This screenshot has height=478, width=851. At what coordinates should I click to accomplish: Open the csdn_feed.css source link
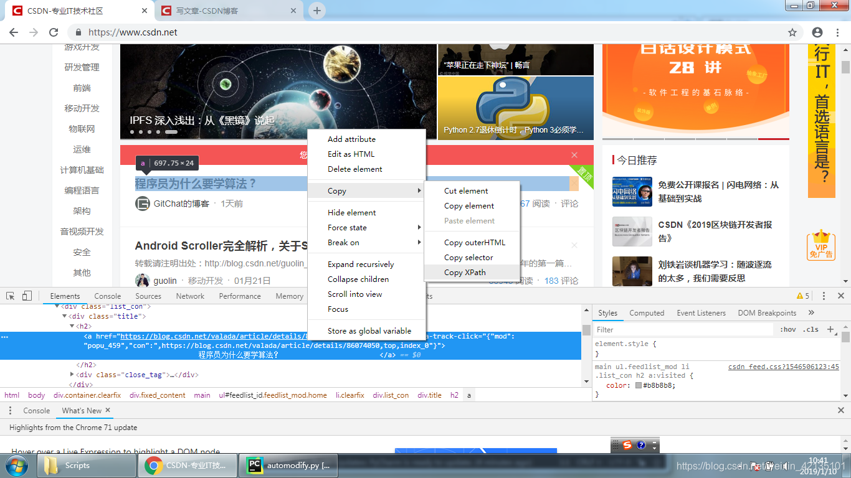point(784,367)
